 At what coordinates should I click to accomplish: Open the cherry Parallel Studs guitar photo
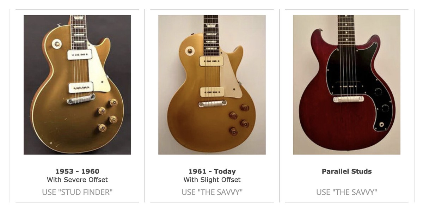tap(347, 85)
